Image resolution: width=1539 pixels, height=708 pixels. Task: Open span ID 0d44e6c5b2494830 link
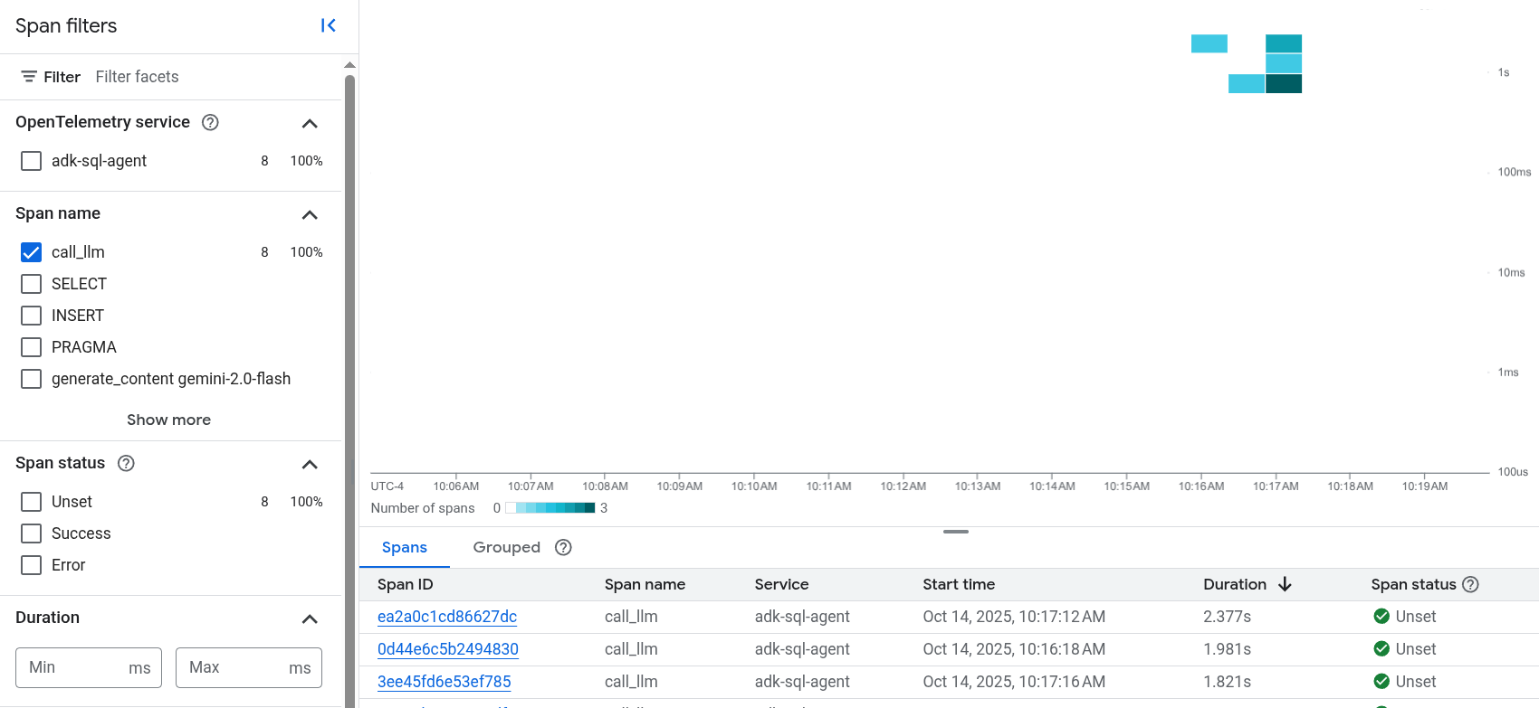click(447, 649)
